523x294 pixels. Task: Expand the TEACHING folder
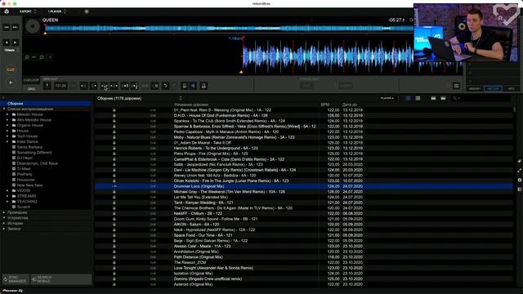(x=7, y=202)
